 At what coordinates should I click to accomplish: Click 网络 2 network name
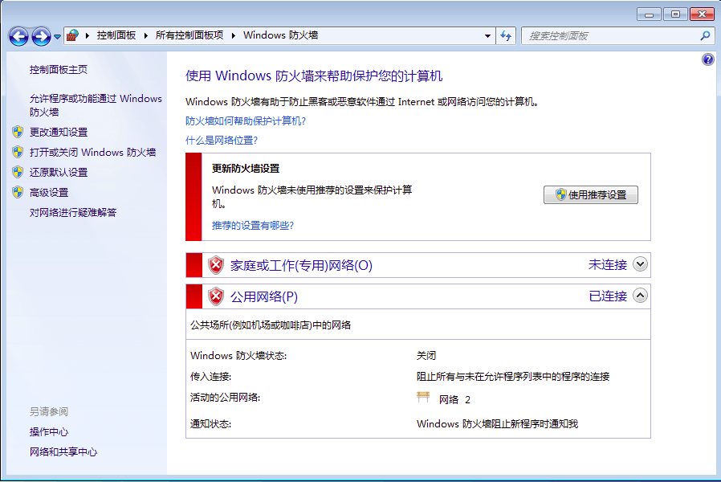454,400
